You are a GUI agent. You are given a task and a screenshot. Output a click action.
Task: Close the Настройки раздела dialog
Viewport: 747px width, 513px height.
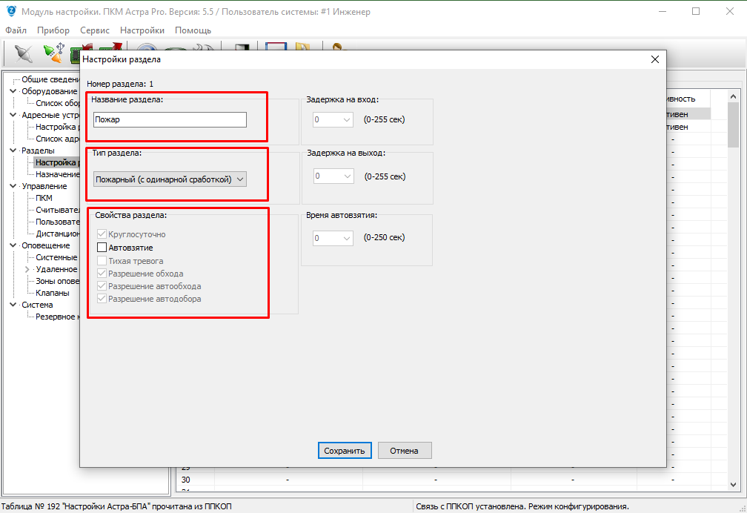[654, 59]
